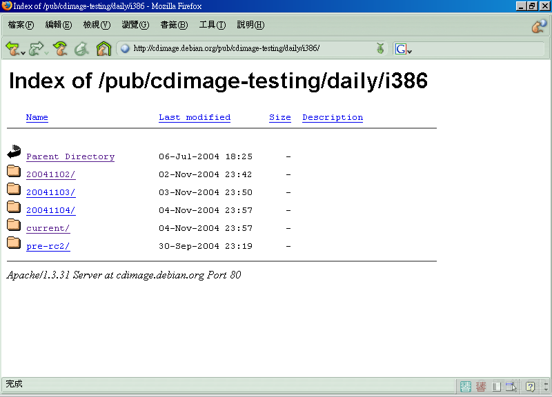The image size is (552, 397).
Task: Click the red Chinese character status icon
Action: pos(480,386)
